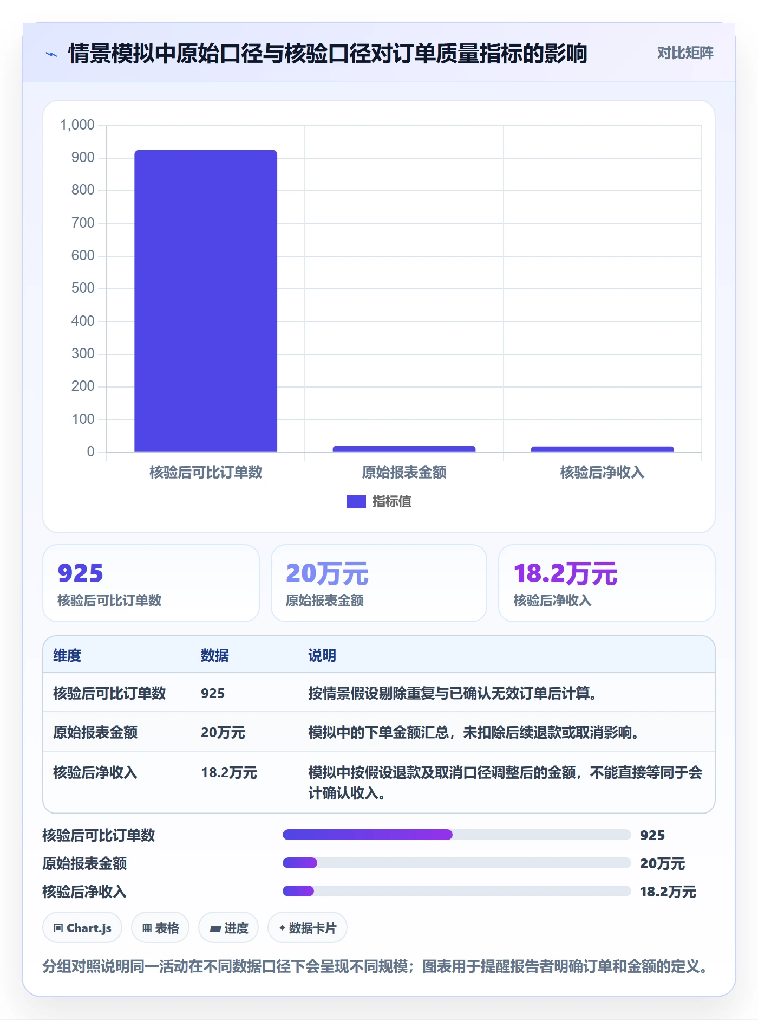758x1020 pixels.
Task: Click progress label 核验后可比订单数
Action: click(x=99, y=835)
